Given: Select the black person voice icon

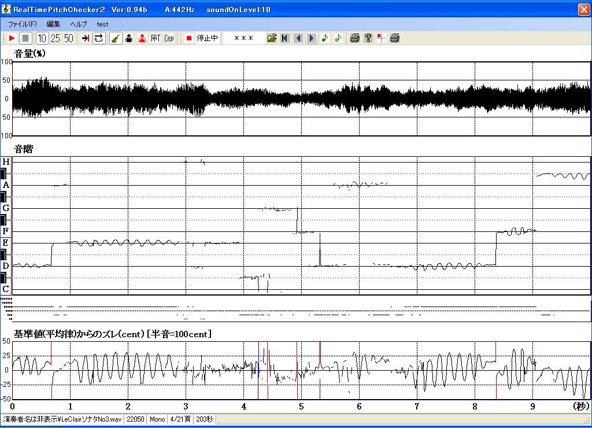Looking at the screenshot, I should 129,38.
